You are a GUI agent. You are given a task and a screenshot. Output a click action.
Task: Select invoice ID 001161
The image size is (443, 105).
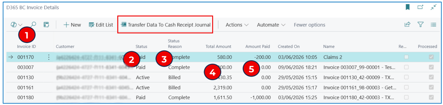point(26,87)
